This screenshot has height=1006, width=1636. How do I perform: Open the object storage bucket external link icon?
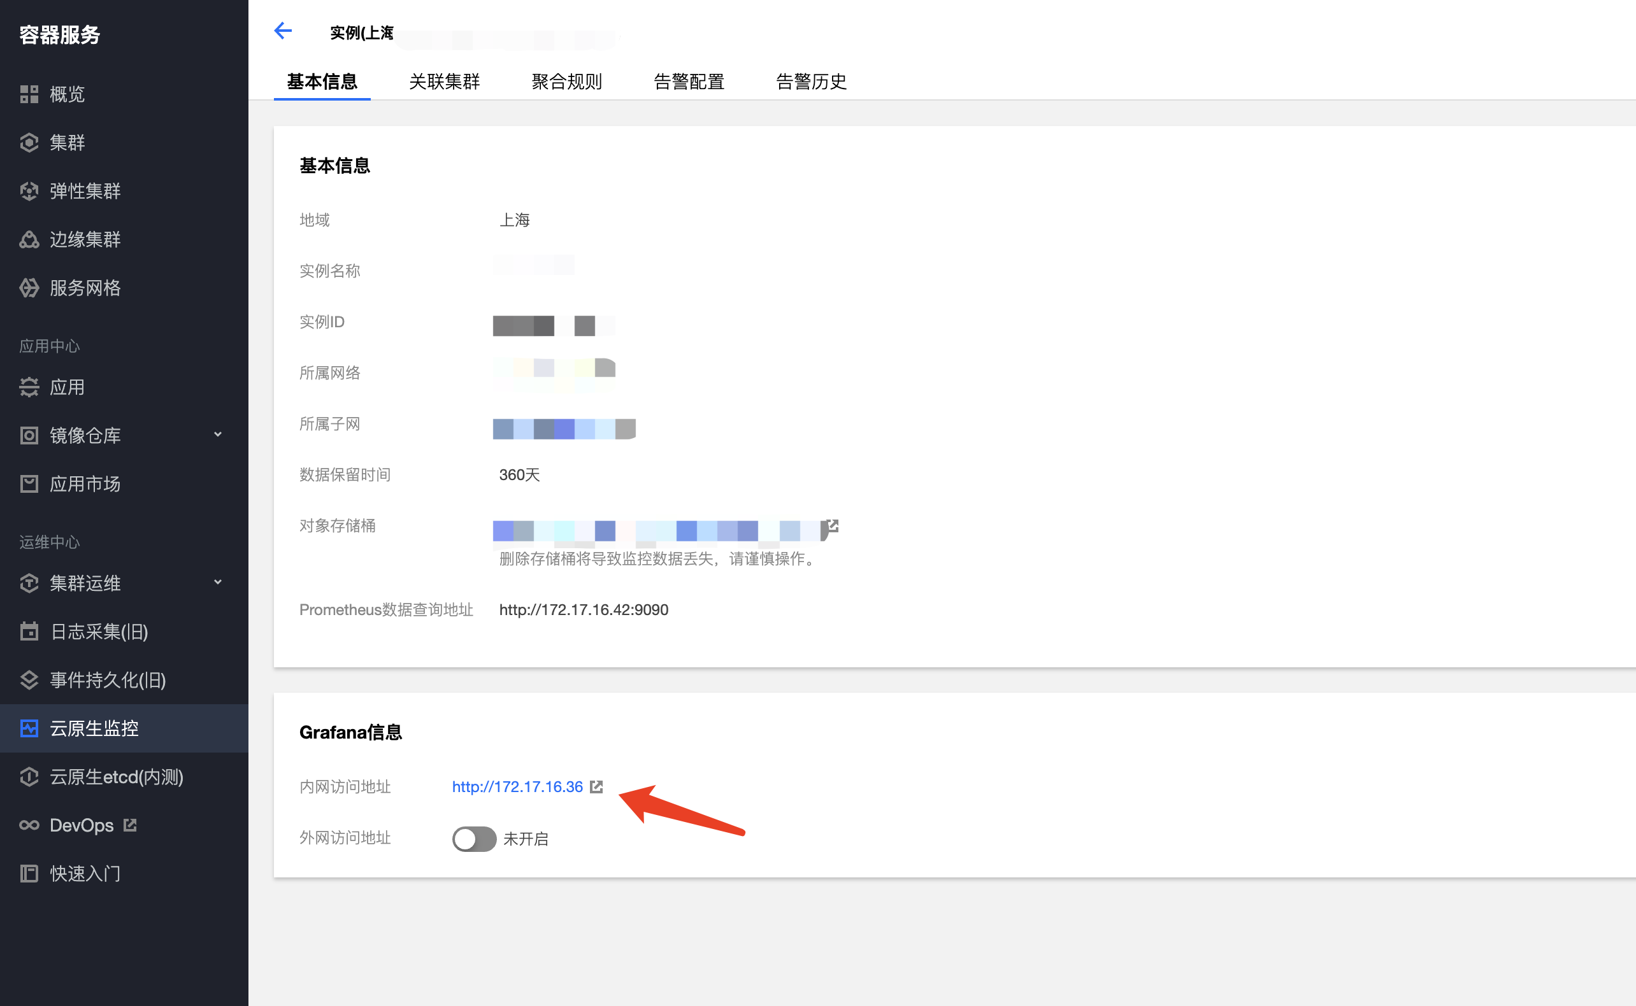(832, 527)
